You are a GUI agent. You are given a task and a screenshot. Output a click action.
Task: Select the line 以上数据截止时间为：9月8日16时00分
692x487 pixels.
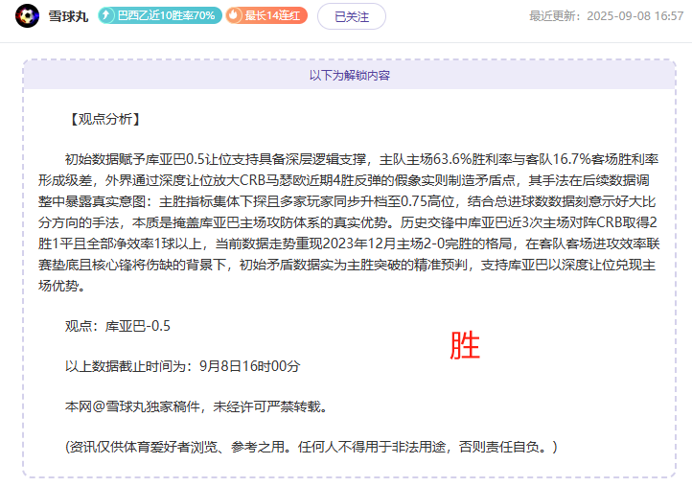click(x=183, y=366)
